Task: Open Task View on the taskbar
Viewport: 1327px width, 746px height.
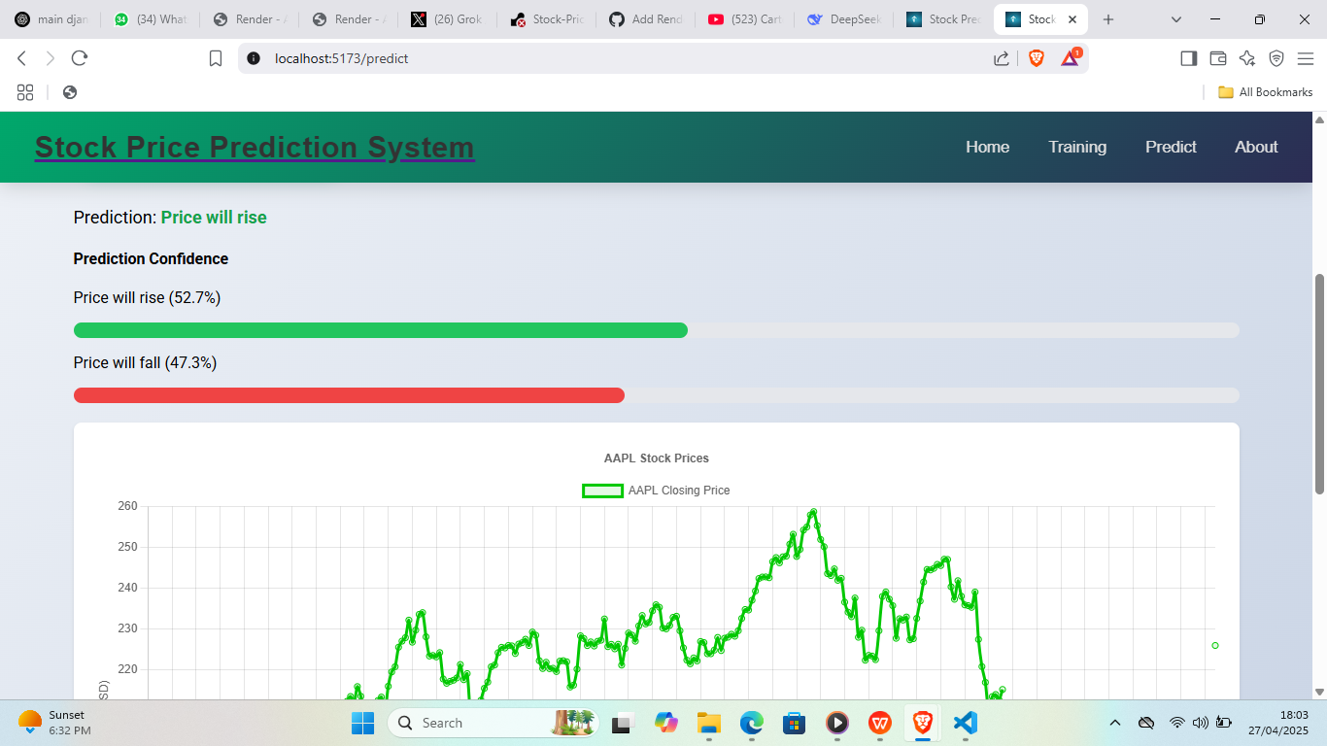Action: click(x=622, y=723)
